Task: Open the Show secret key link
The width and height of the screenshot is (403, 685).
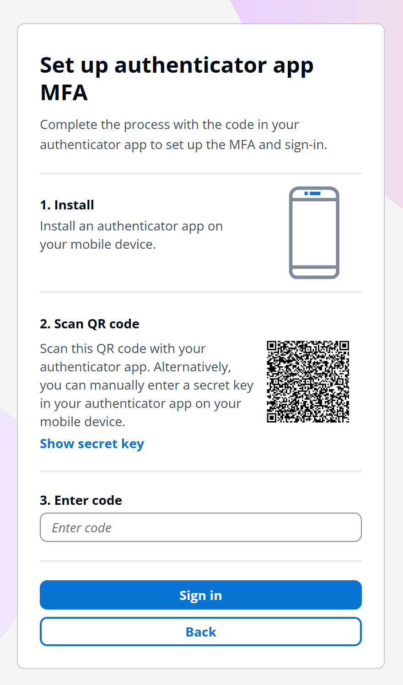Action: 92,444
